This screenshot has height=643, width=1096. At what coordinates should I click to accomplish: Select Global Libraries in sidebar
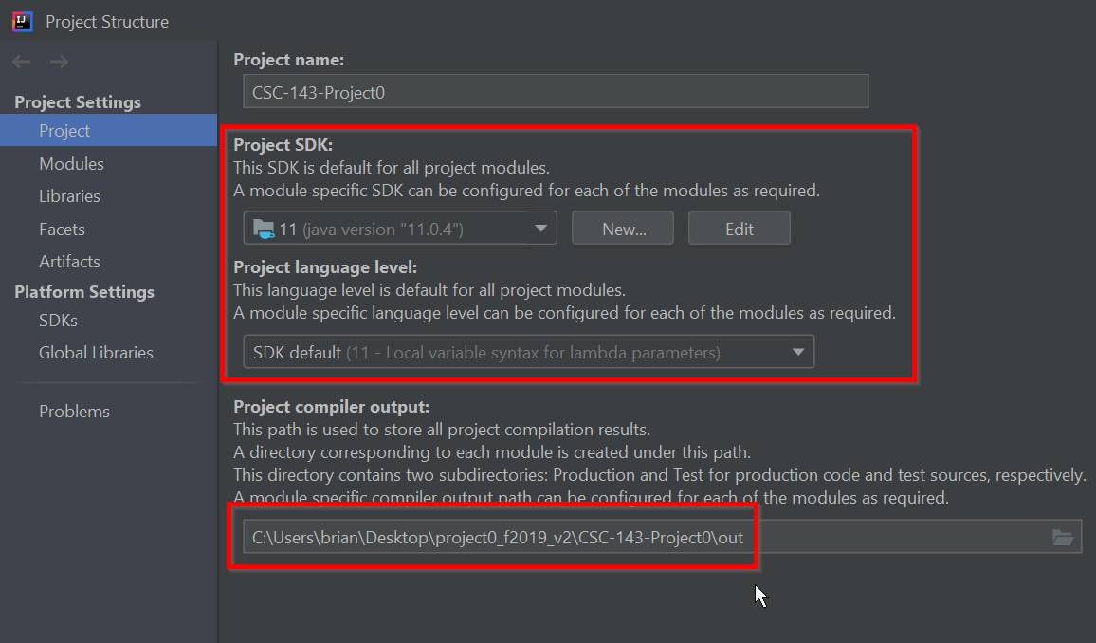pos(96,353)
